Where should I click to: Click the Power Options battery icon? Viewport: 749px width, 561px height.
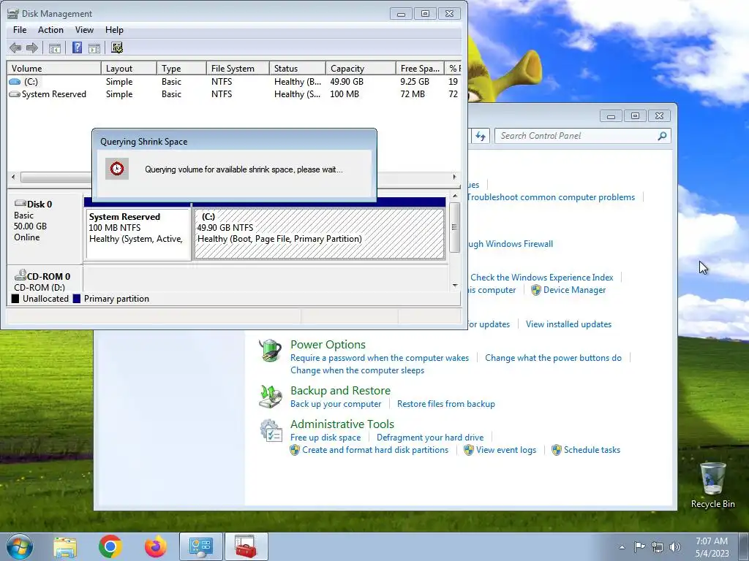[x=271, y=351]
